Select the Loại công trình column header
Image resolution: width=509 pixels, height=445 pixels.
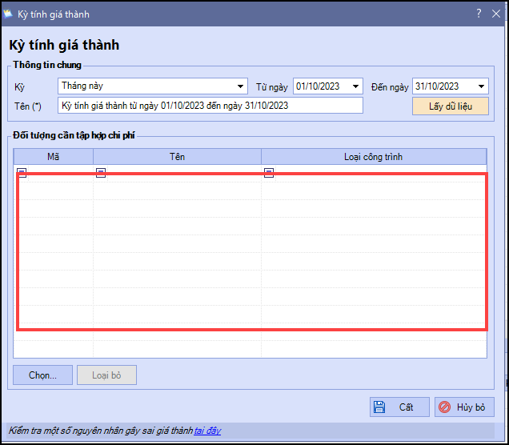(x=373, y=157)
